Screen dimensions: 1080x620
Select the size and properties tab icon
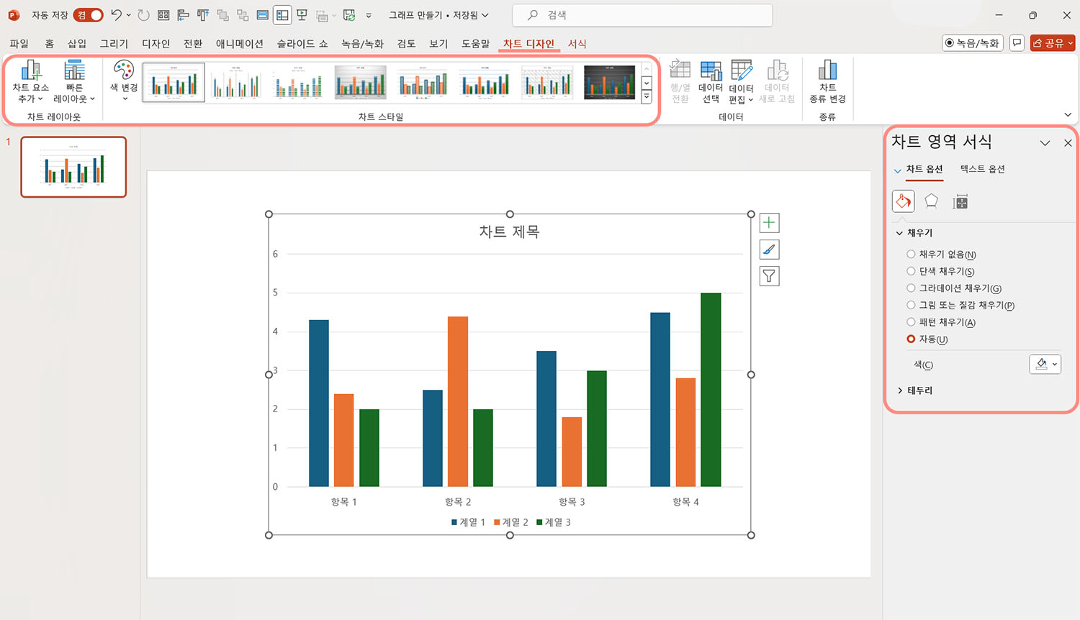click(x=960, y=202)
